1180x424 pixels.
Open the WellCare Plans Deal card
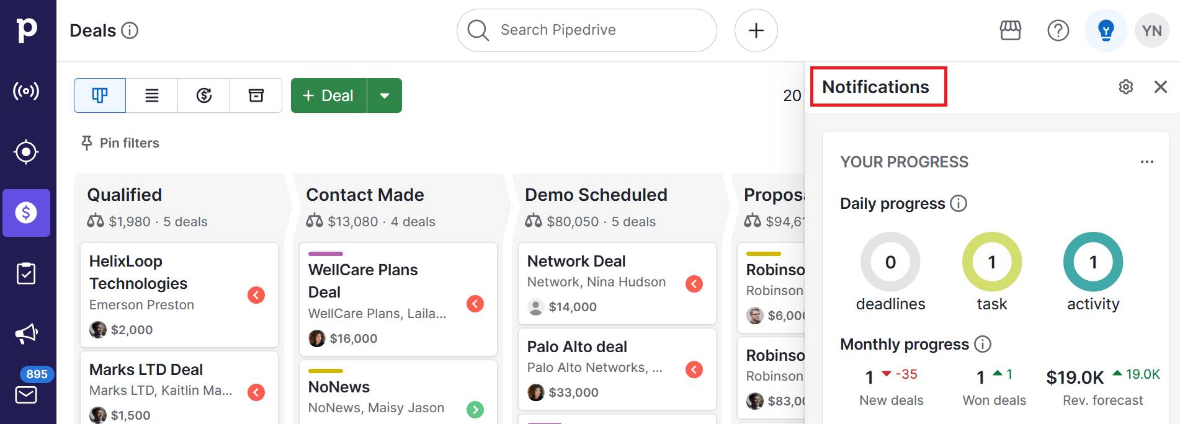point(398,299)
